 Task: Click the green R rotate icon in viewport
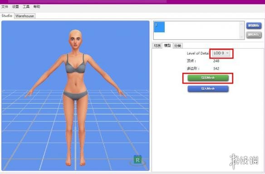[x=137, y=160]
